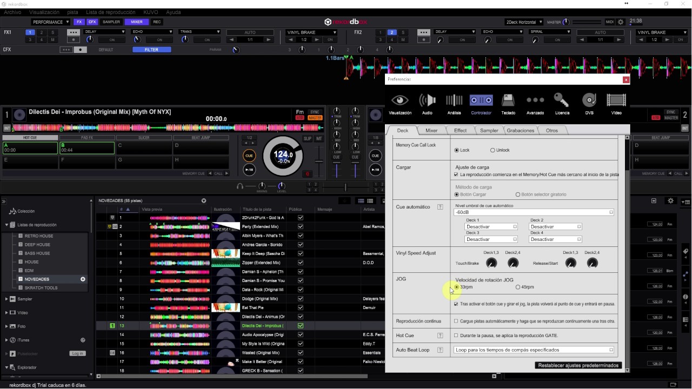692x389 pixels.
Task: Click deck 2 play/pause button
Action: pyautogui.click(x=375, y=170)
